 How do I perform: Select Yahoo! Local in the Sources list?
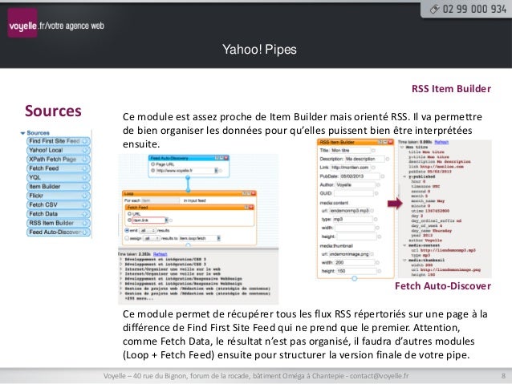[x=58, y=150]
